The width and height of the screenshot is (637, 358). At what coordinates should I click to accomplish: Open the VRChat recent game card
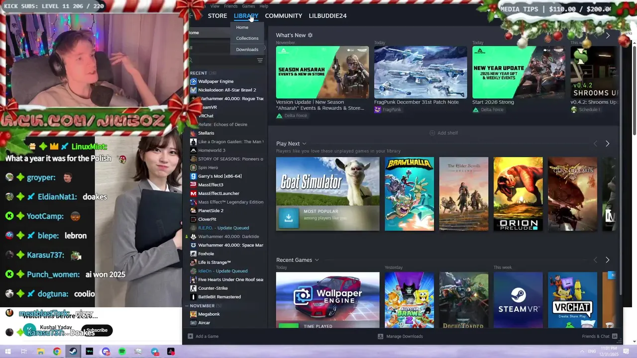572,300
